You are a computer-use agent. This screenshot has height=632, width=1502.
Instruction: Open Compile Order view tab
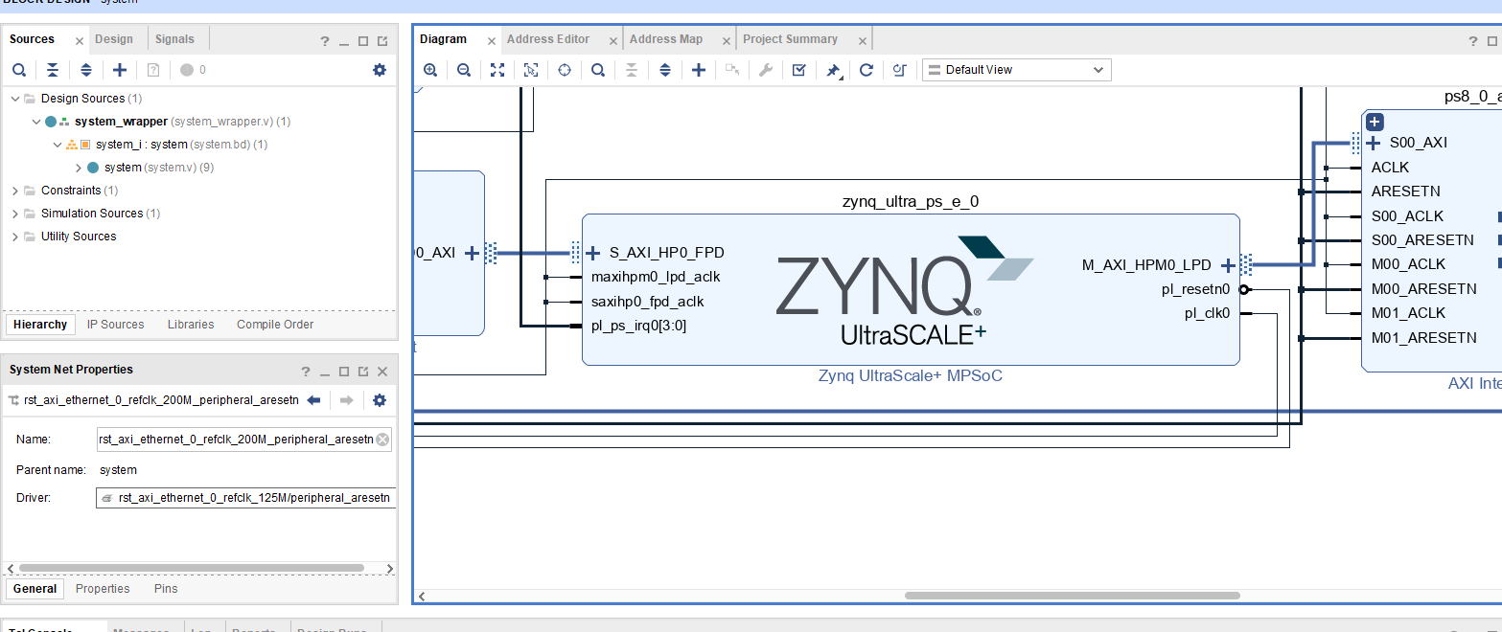point(275,325)
